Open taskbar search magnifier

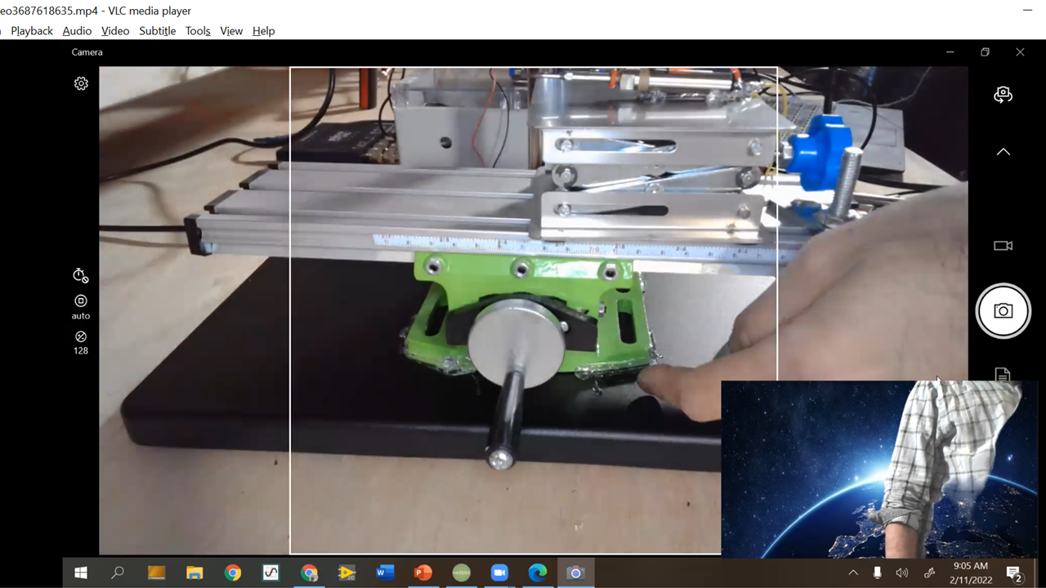[118, 573]
